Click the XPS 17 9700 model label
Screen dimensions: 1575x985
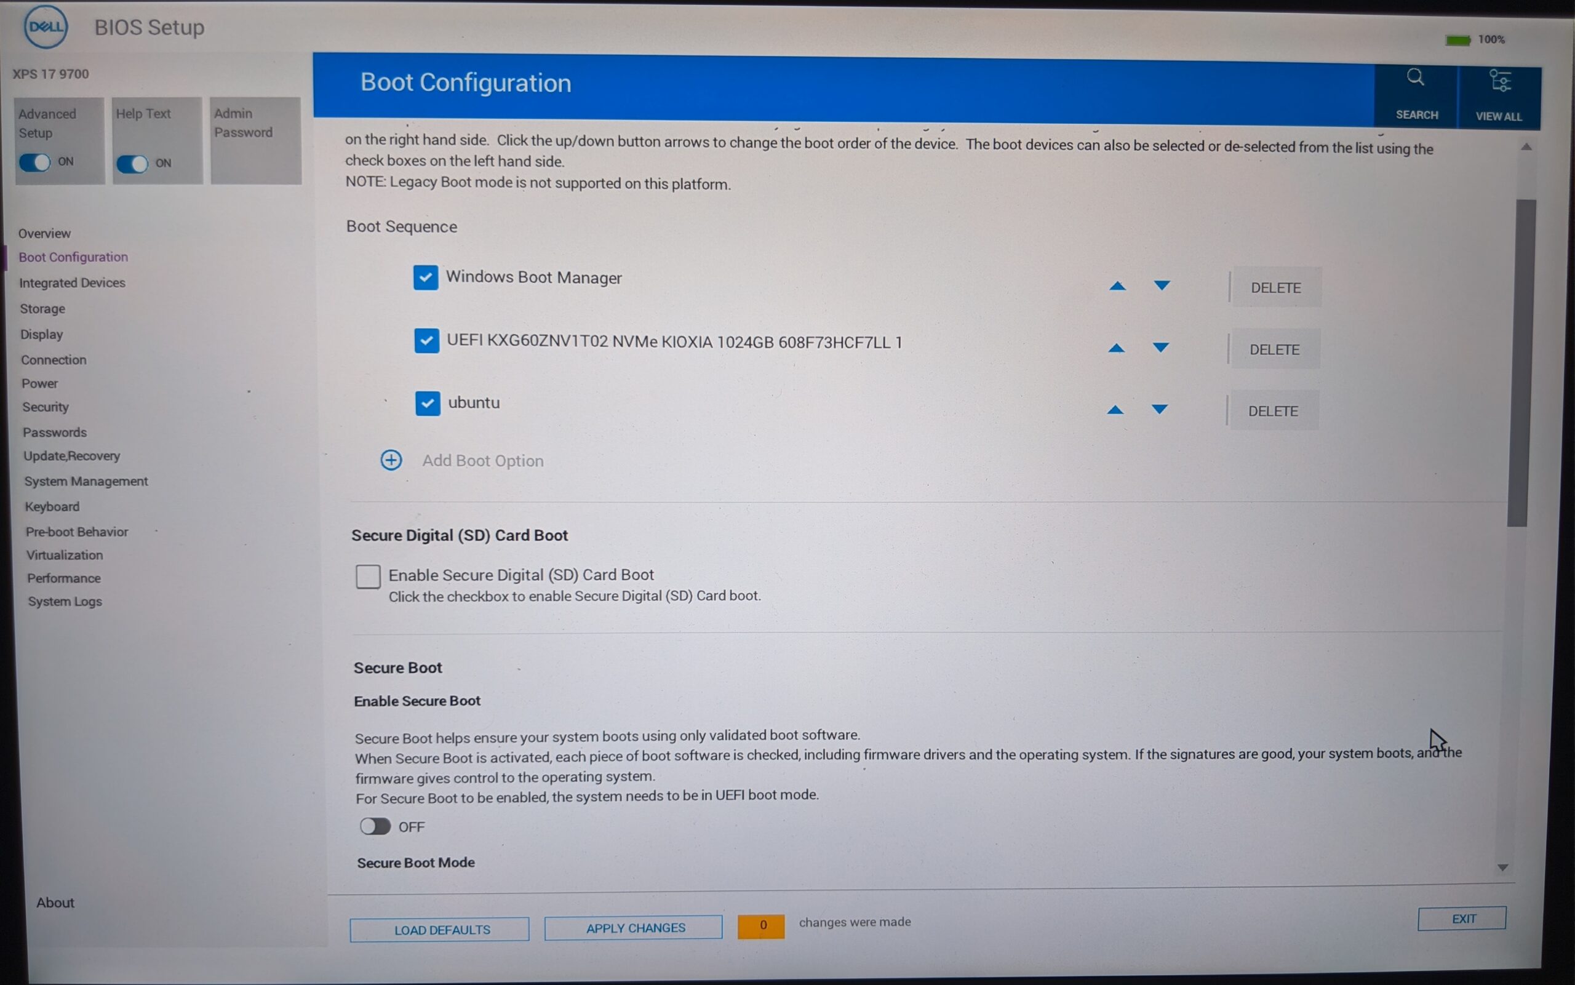51,74
